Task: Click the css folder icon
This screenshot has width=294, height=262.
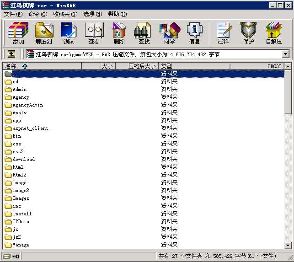Action: pyautogui.click(x=8, y=144)
